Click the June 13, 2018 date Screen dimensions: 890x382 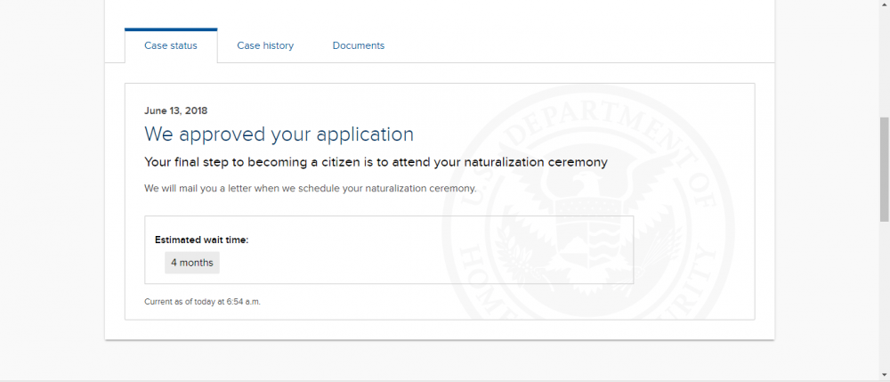point(175,110)
